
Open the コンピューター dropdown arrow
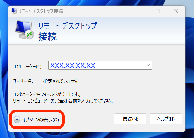click(x=148, y=65)
